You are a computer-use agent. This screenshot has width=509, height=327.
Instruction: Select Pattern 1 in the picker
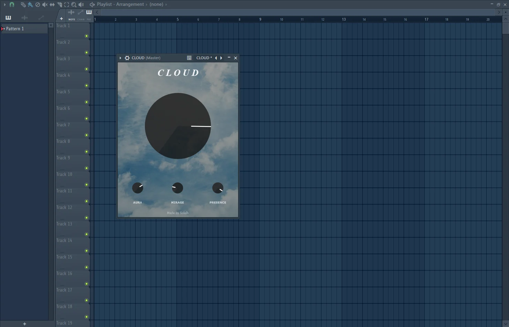click(24, 29)
